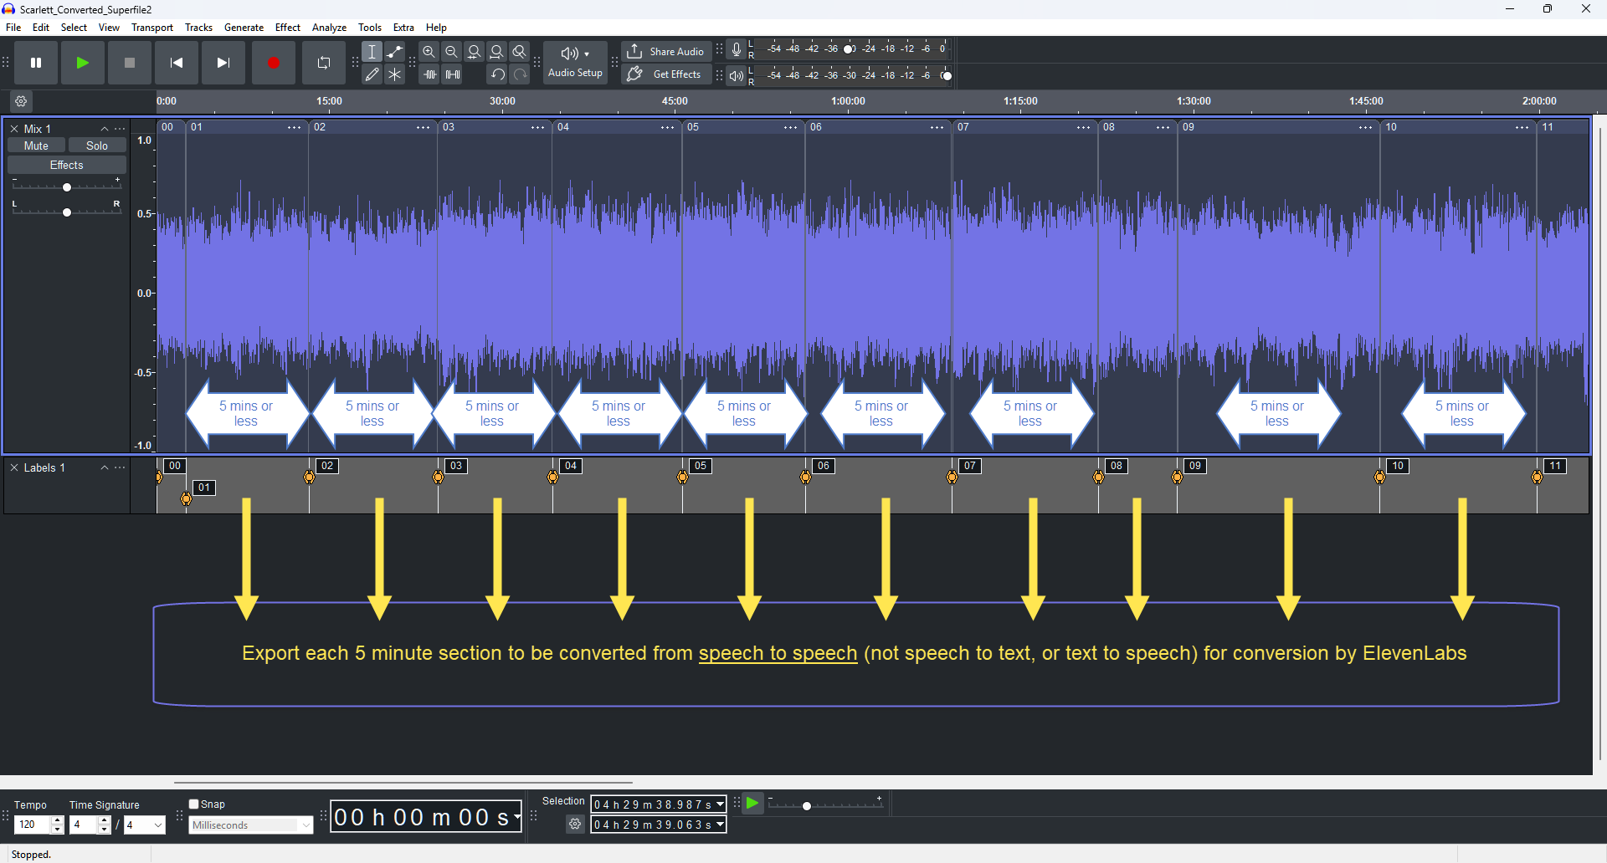Image resolution: width=1607 pixels, height=863 pixels.
Task: Click the Redo arrow icon
Action: [x=520, y=74]
